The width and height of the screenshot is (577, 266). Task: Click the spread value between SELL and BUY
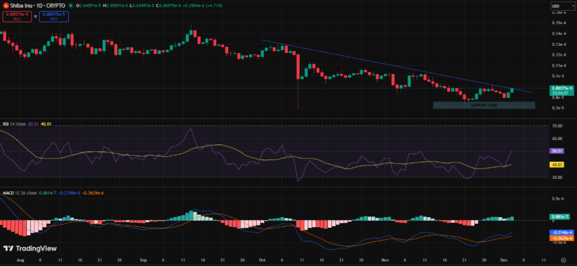35,16
